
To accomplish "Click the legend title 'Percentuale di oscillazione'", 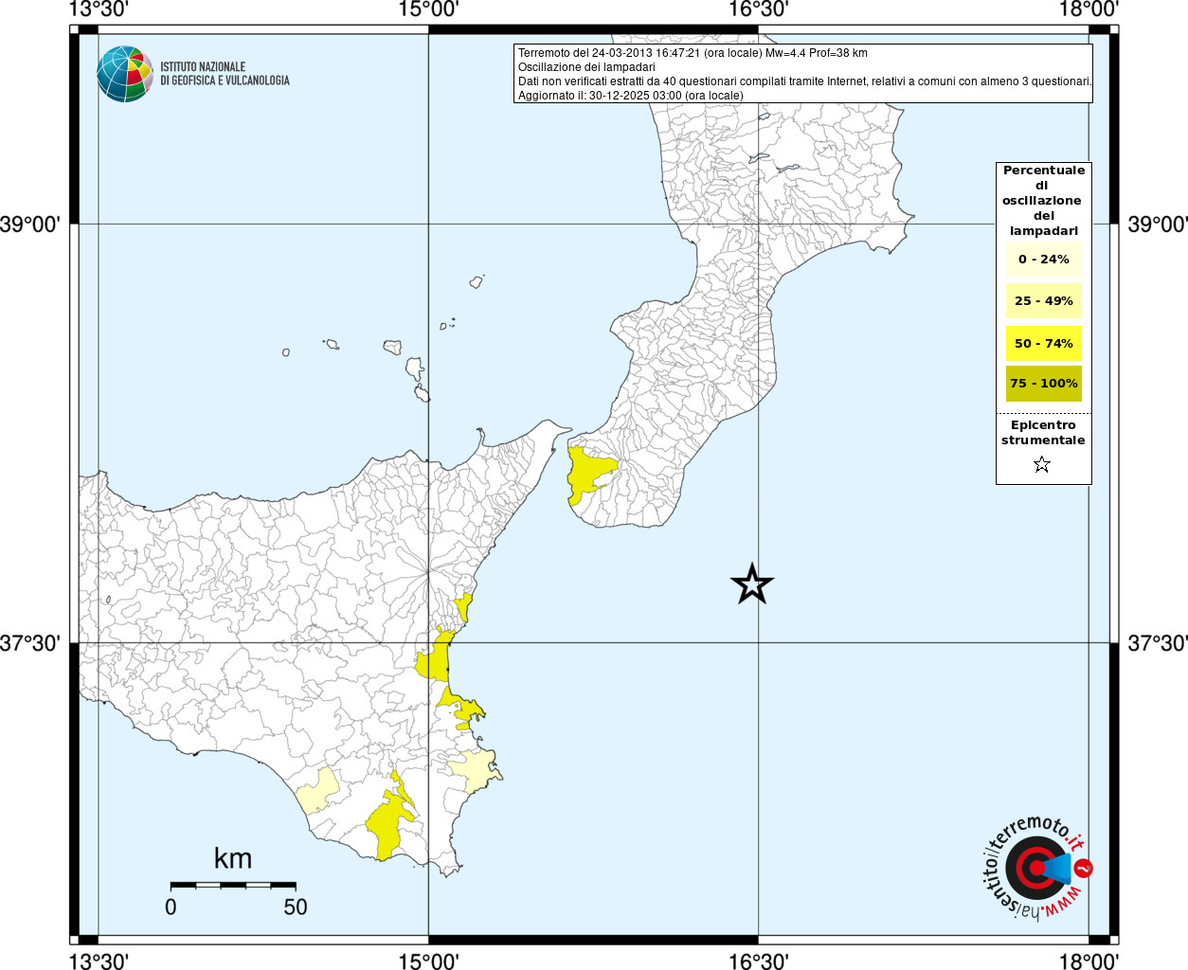I will pos(1043,200).
